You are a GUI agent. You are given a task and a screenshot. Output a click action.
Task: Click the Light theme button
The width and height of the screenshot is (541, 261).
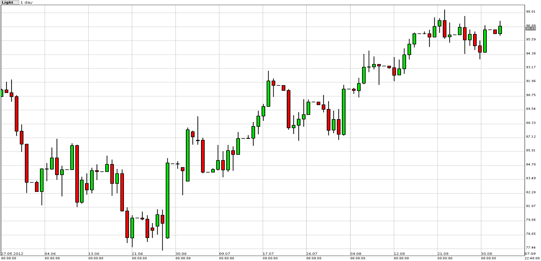click(10, 2)
